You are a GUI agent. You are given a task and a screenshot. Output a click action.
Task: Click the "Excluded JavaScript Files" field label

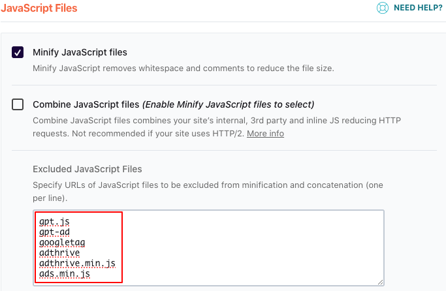88,169
